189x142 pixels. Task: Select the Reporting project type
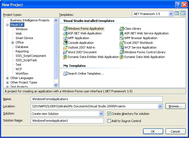tap(22, 51)
